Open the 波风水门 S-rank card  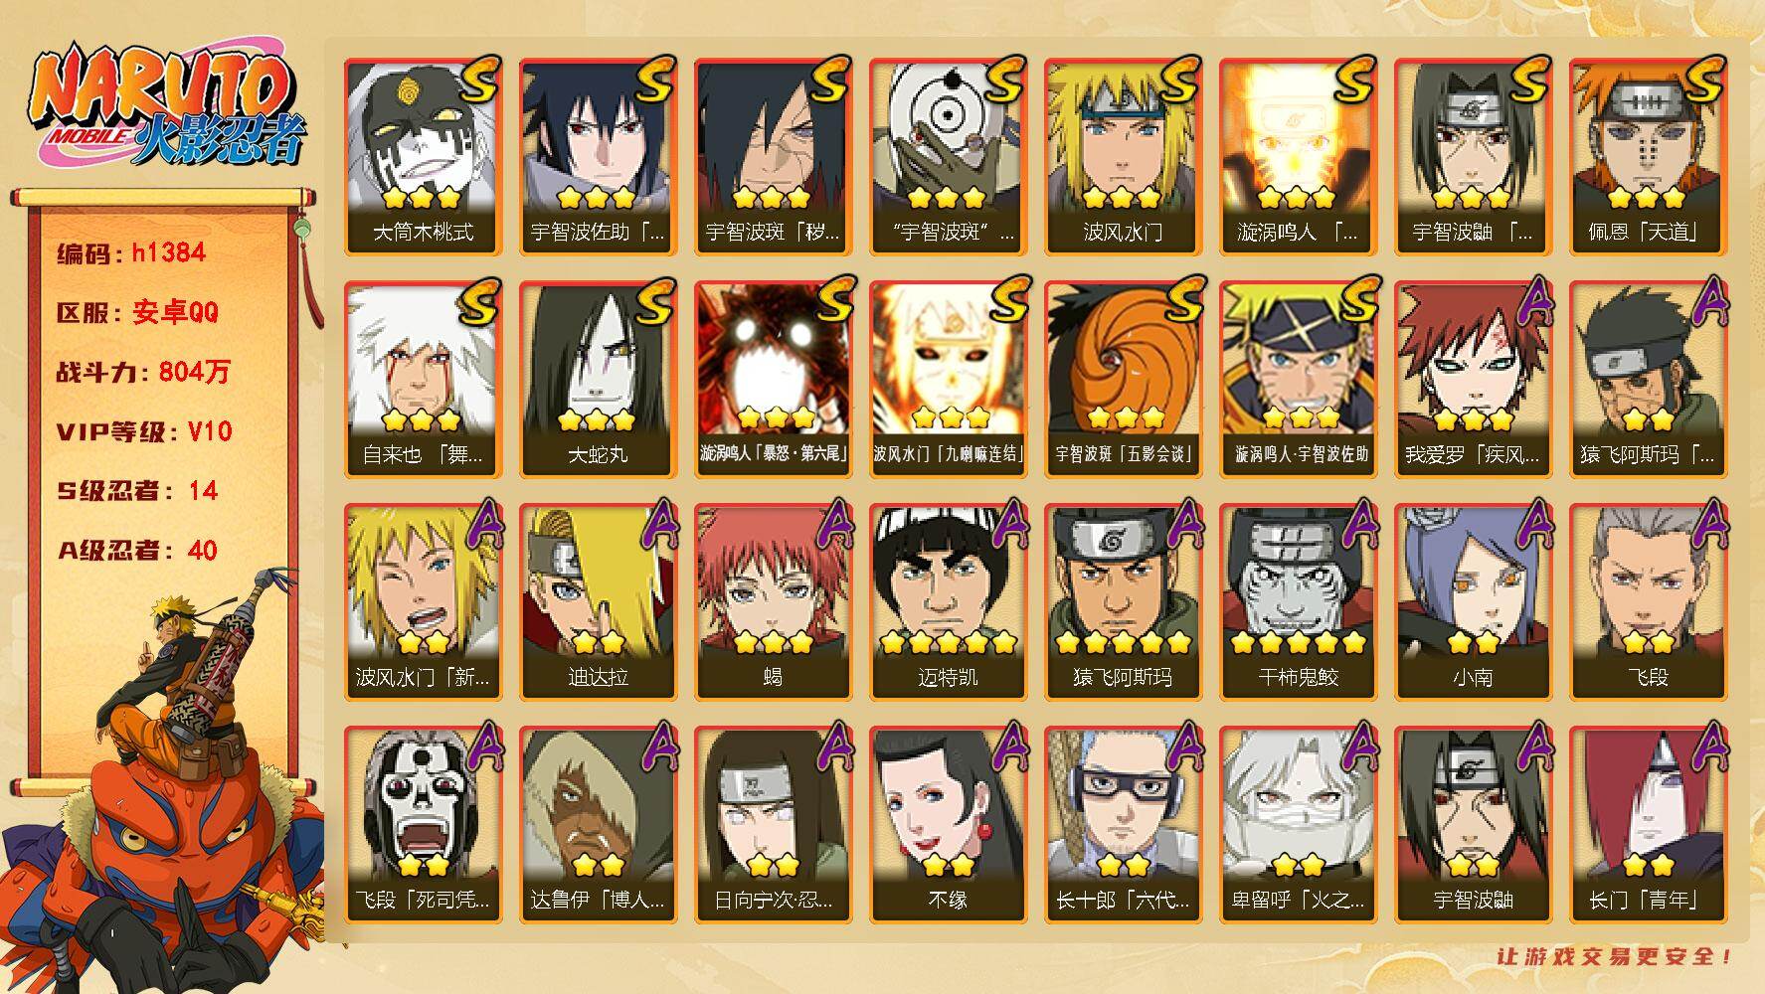[x=1123, y=156]
